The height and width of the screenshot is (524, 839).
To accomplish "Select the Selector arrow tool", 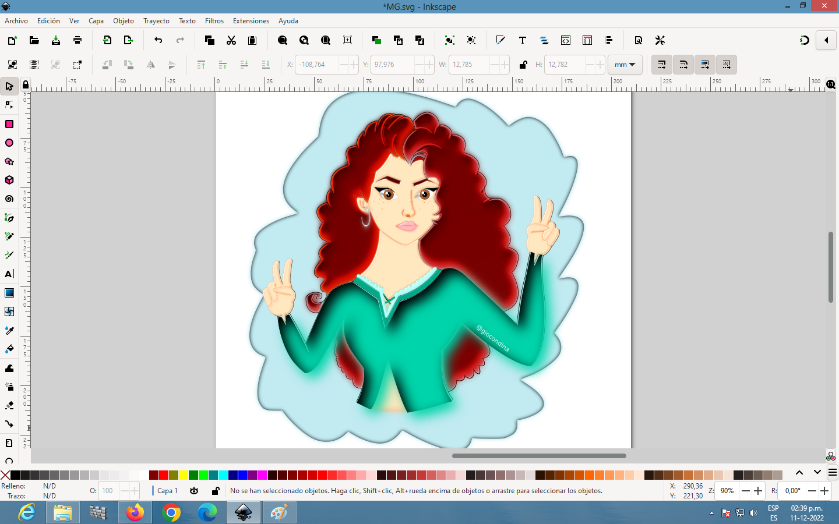I will (x=9, y=86).
